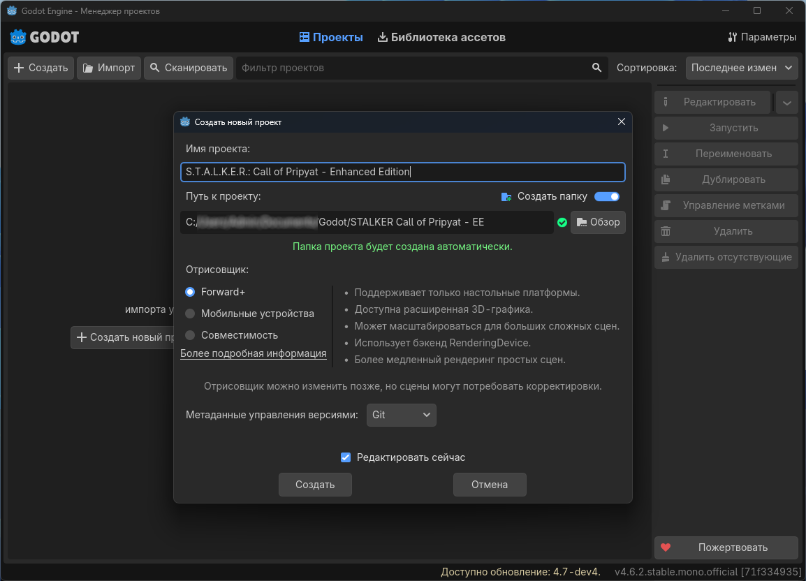
Task: Click the Создать button in dialog
Action: (315, 485)
